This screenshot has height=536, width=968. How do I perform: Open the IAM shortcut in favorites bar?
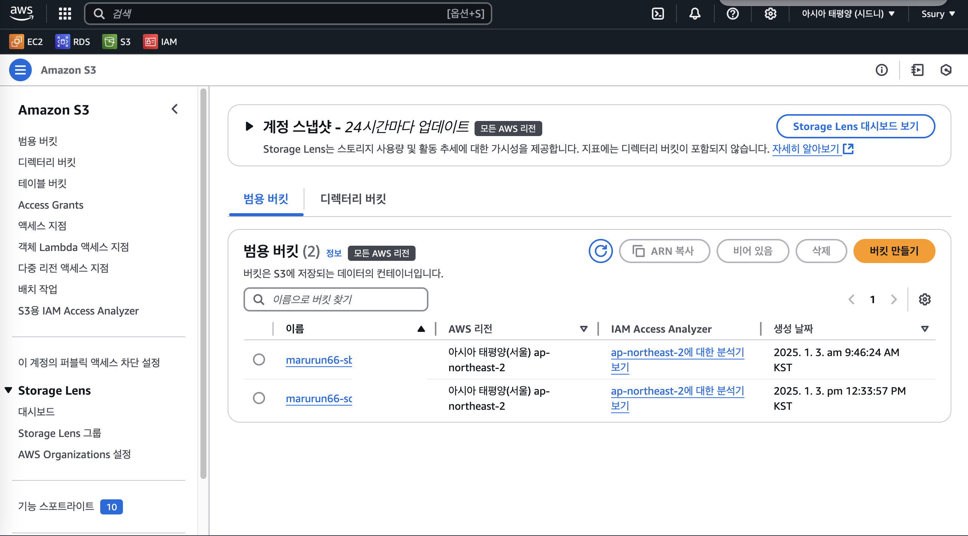pyautogui.click(x=160, y=42)
